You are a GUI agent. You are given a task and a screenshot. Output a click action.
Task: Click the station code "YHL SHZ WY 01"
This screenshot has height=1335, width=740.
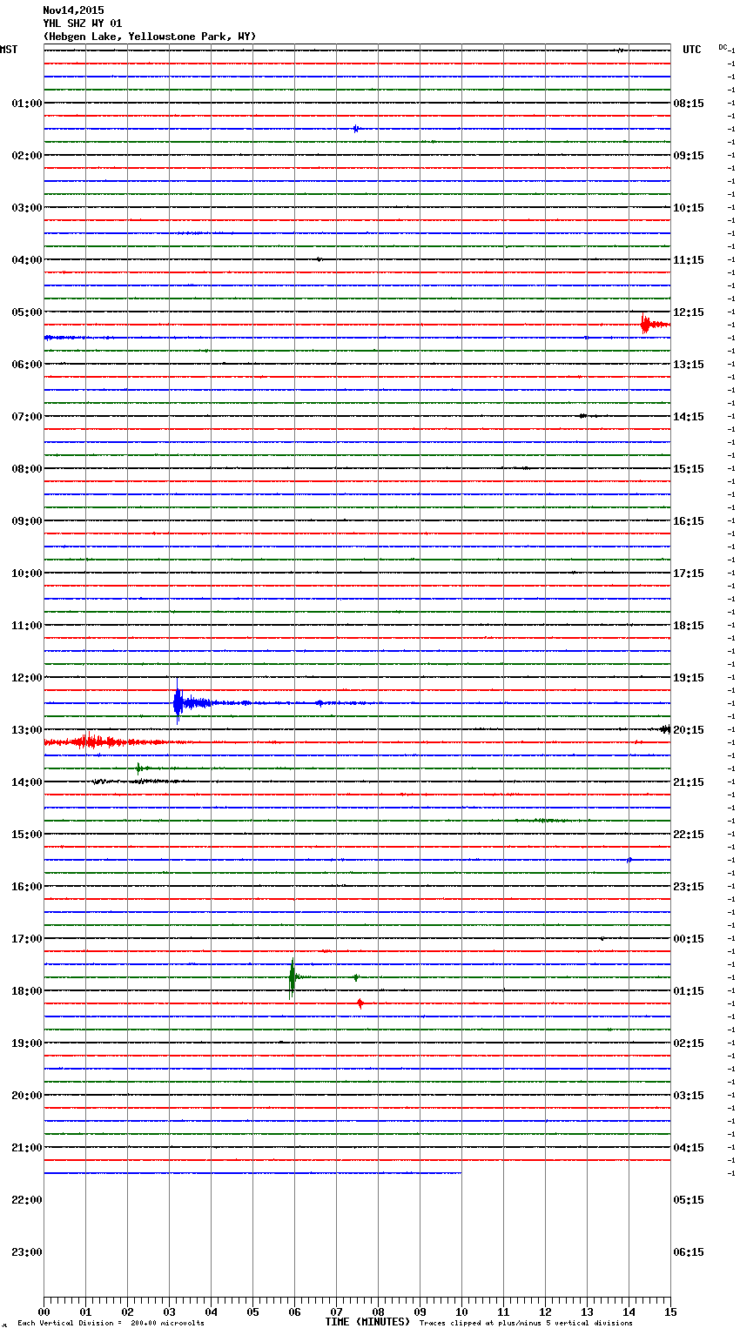(83, 23)
